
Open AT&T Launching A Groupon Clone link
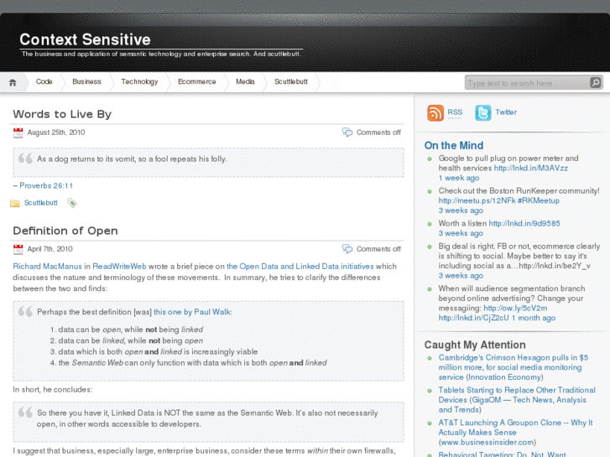pyautogui.click(x=515, y=428)
